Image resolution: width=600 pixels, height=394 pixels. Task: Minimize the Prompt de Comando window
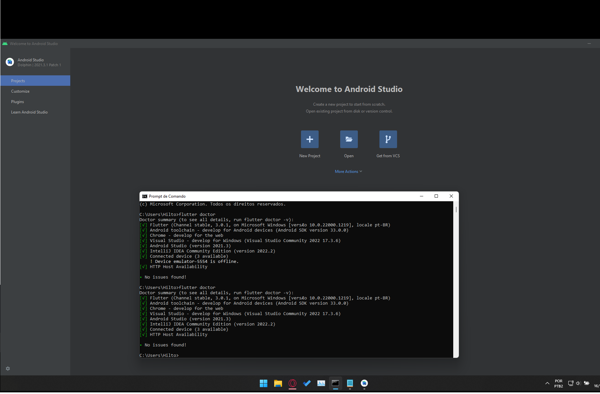422,196
